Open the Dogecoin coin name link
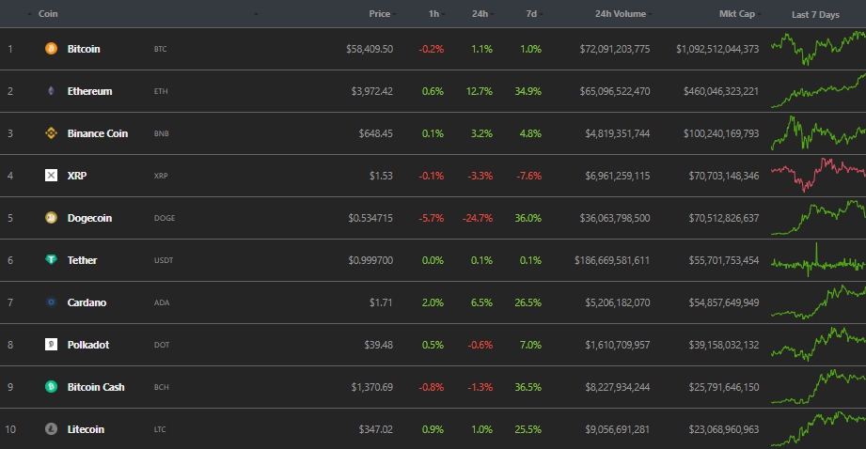866x449 pixels. 89,218
